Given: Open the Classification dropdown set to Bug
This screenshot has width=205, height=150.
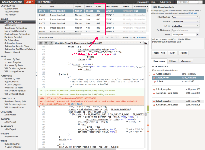Looking at the screenshot, I should pos(185,17).
